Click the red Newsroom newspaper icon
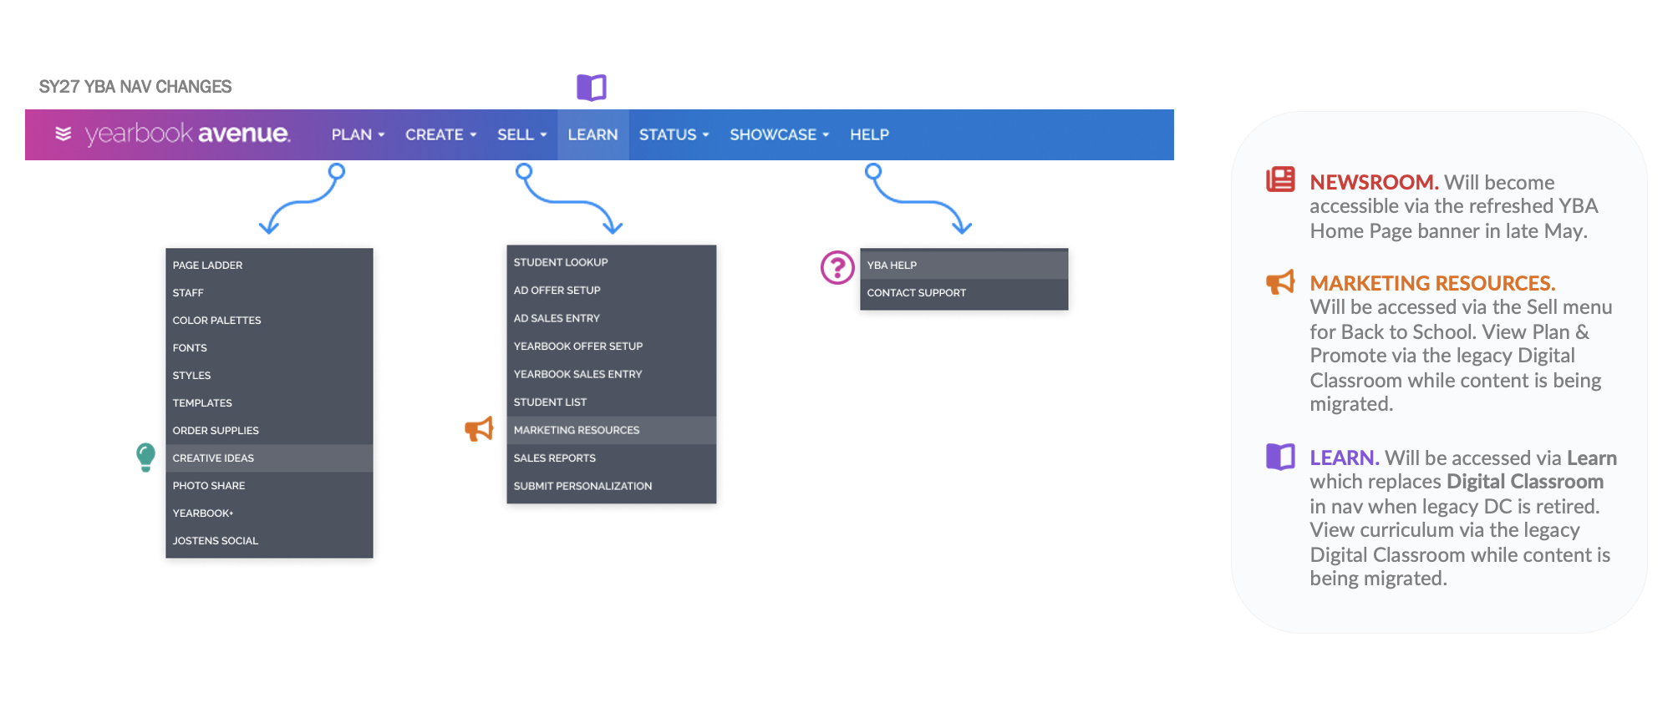This screenshot has height=728, width=1678. 1280,179
